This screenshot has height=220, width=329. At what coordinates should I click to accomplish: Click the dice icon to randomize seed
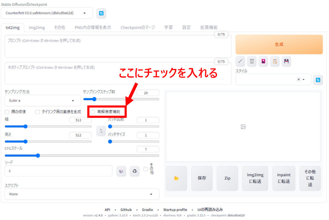pos(121,171)
